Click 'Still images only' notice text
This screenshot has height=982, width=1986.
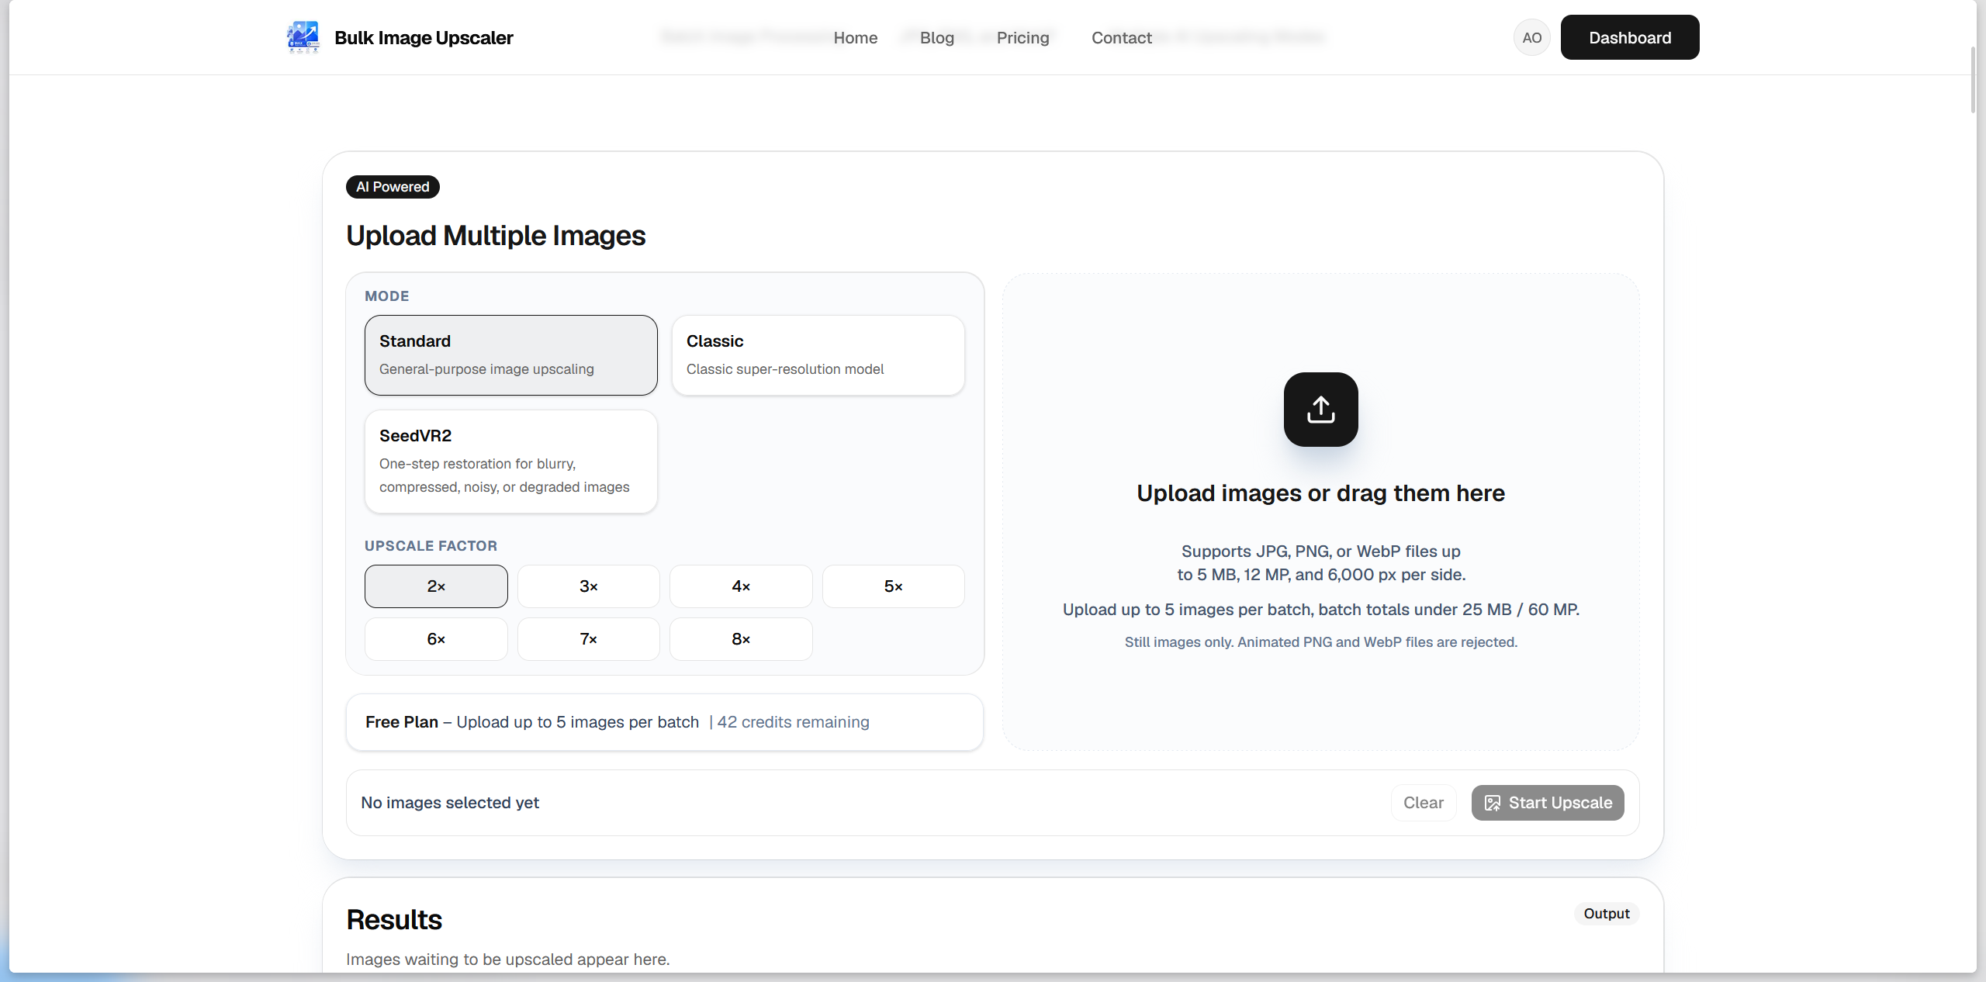click(x=1320, y=642)
